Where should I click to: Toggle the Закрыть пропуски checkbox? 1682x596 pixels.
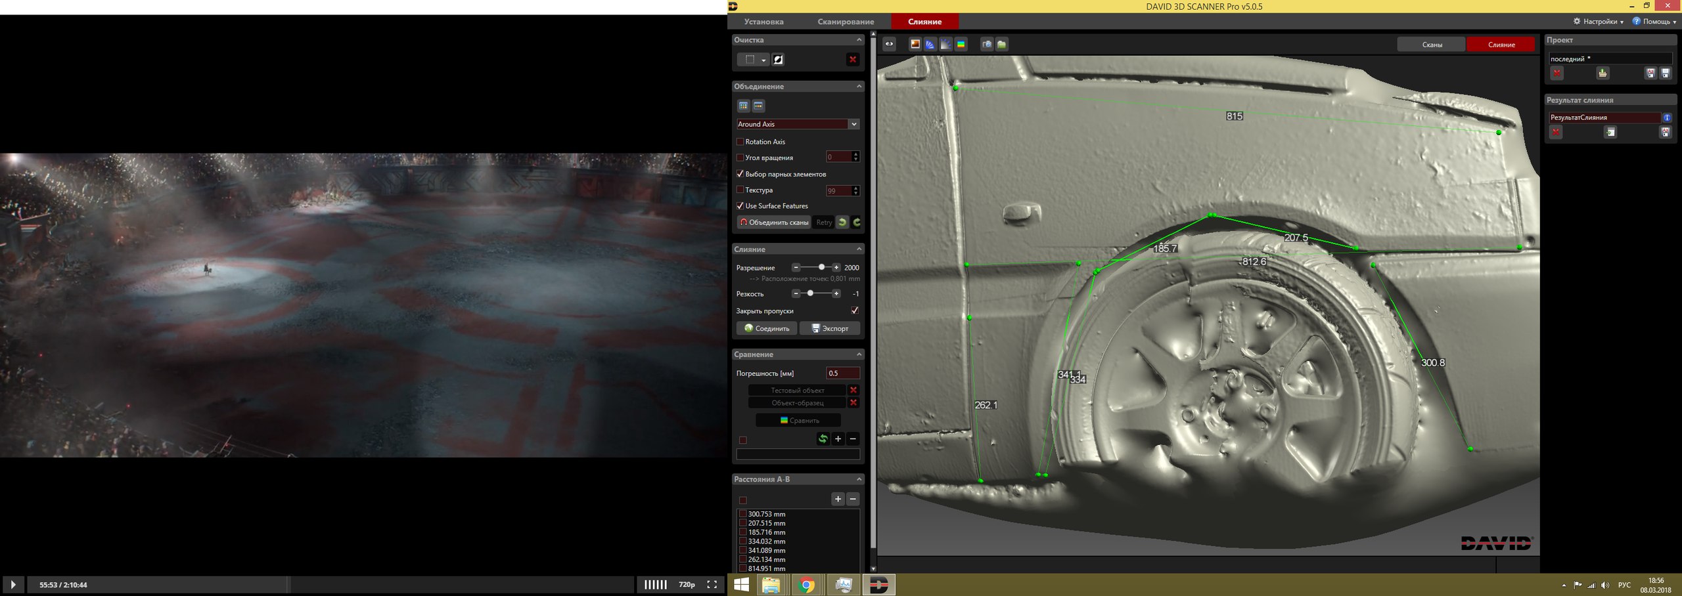point(854,310)
